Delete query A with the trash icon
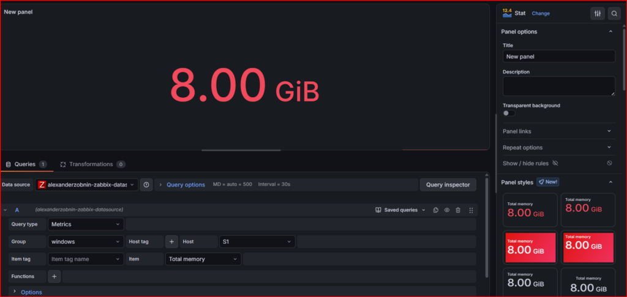 coord(458,210)
